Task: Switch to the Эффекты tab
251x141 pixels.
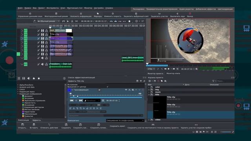Action: click(x=36, y=120)
